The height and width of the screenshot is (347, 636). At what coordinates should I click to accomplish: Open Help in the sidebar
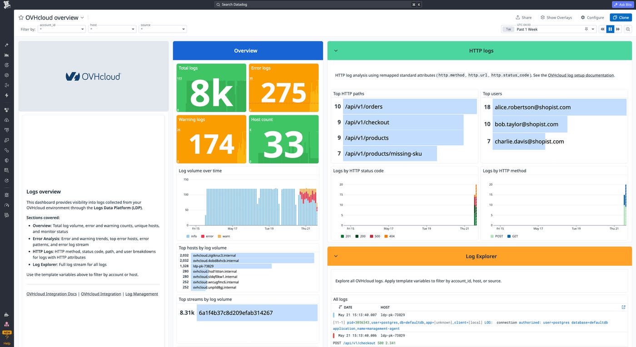point(7,340)
